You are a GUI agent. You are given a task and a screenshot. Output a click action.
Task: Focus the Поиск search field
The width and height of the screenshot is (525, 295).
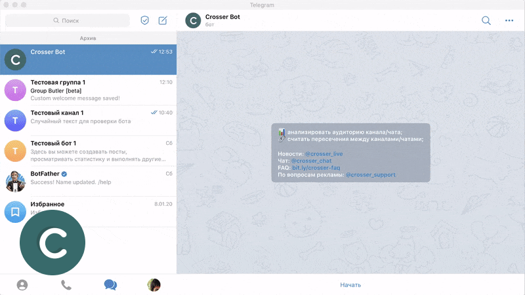[68, 20]
